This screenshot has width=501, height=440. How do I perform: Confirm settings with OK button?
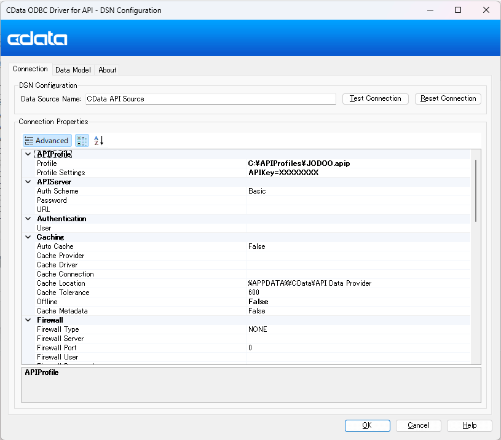[367, 425]
